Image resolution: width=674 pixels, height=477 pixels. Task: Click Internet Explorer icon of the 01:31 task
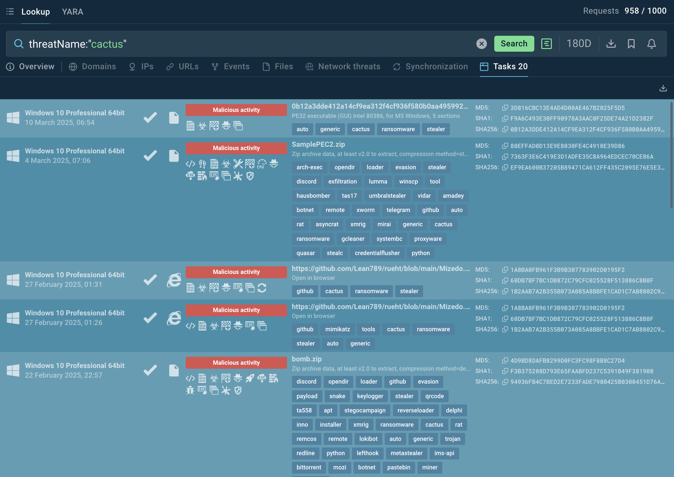click(x=174, y=280)
